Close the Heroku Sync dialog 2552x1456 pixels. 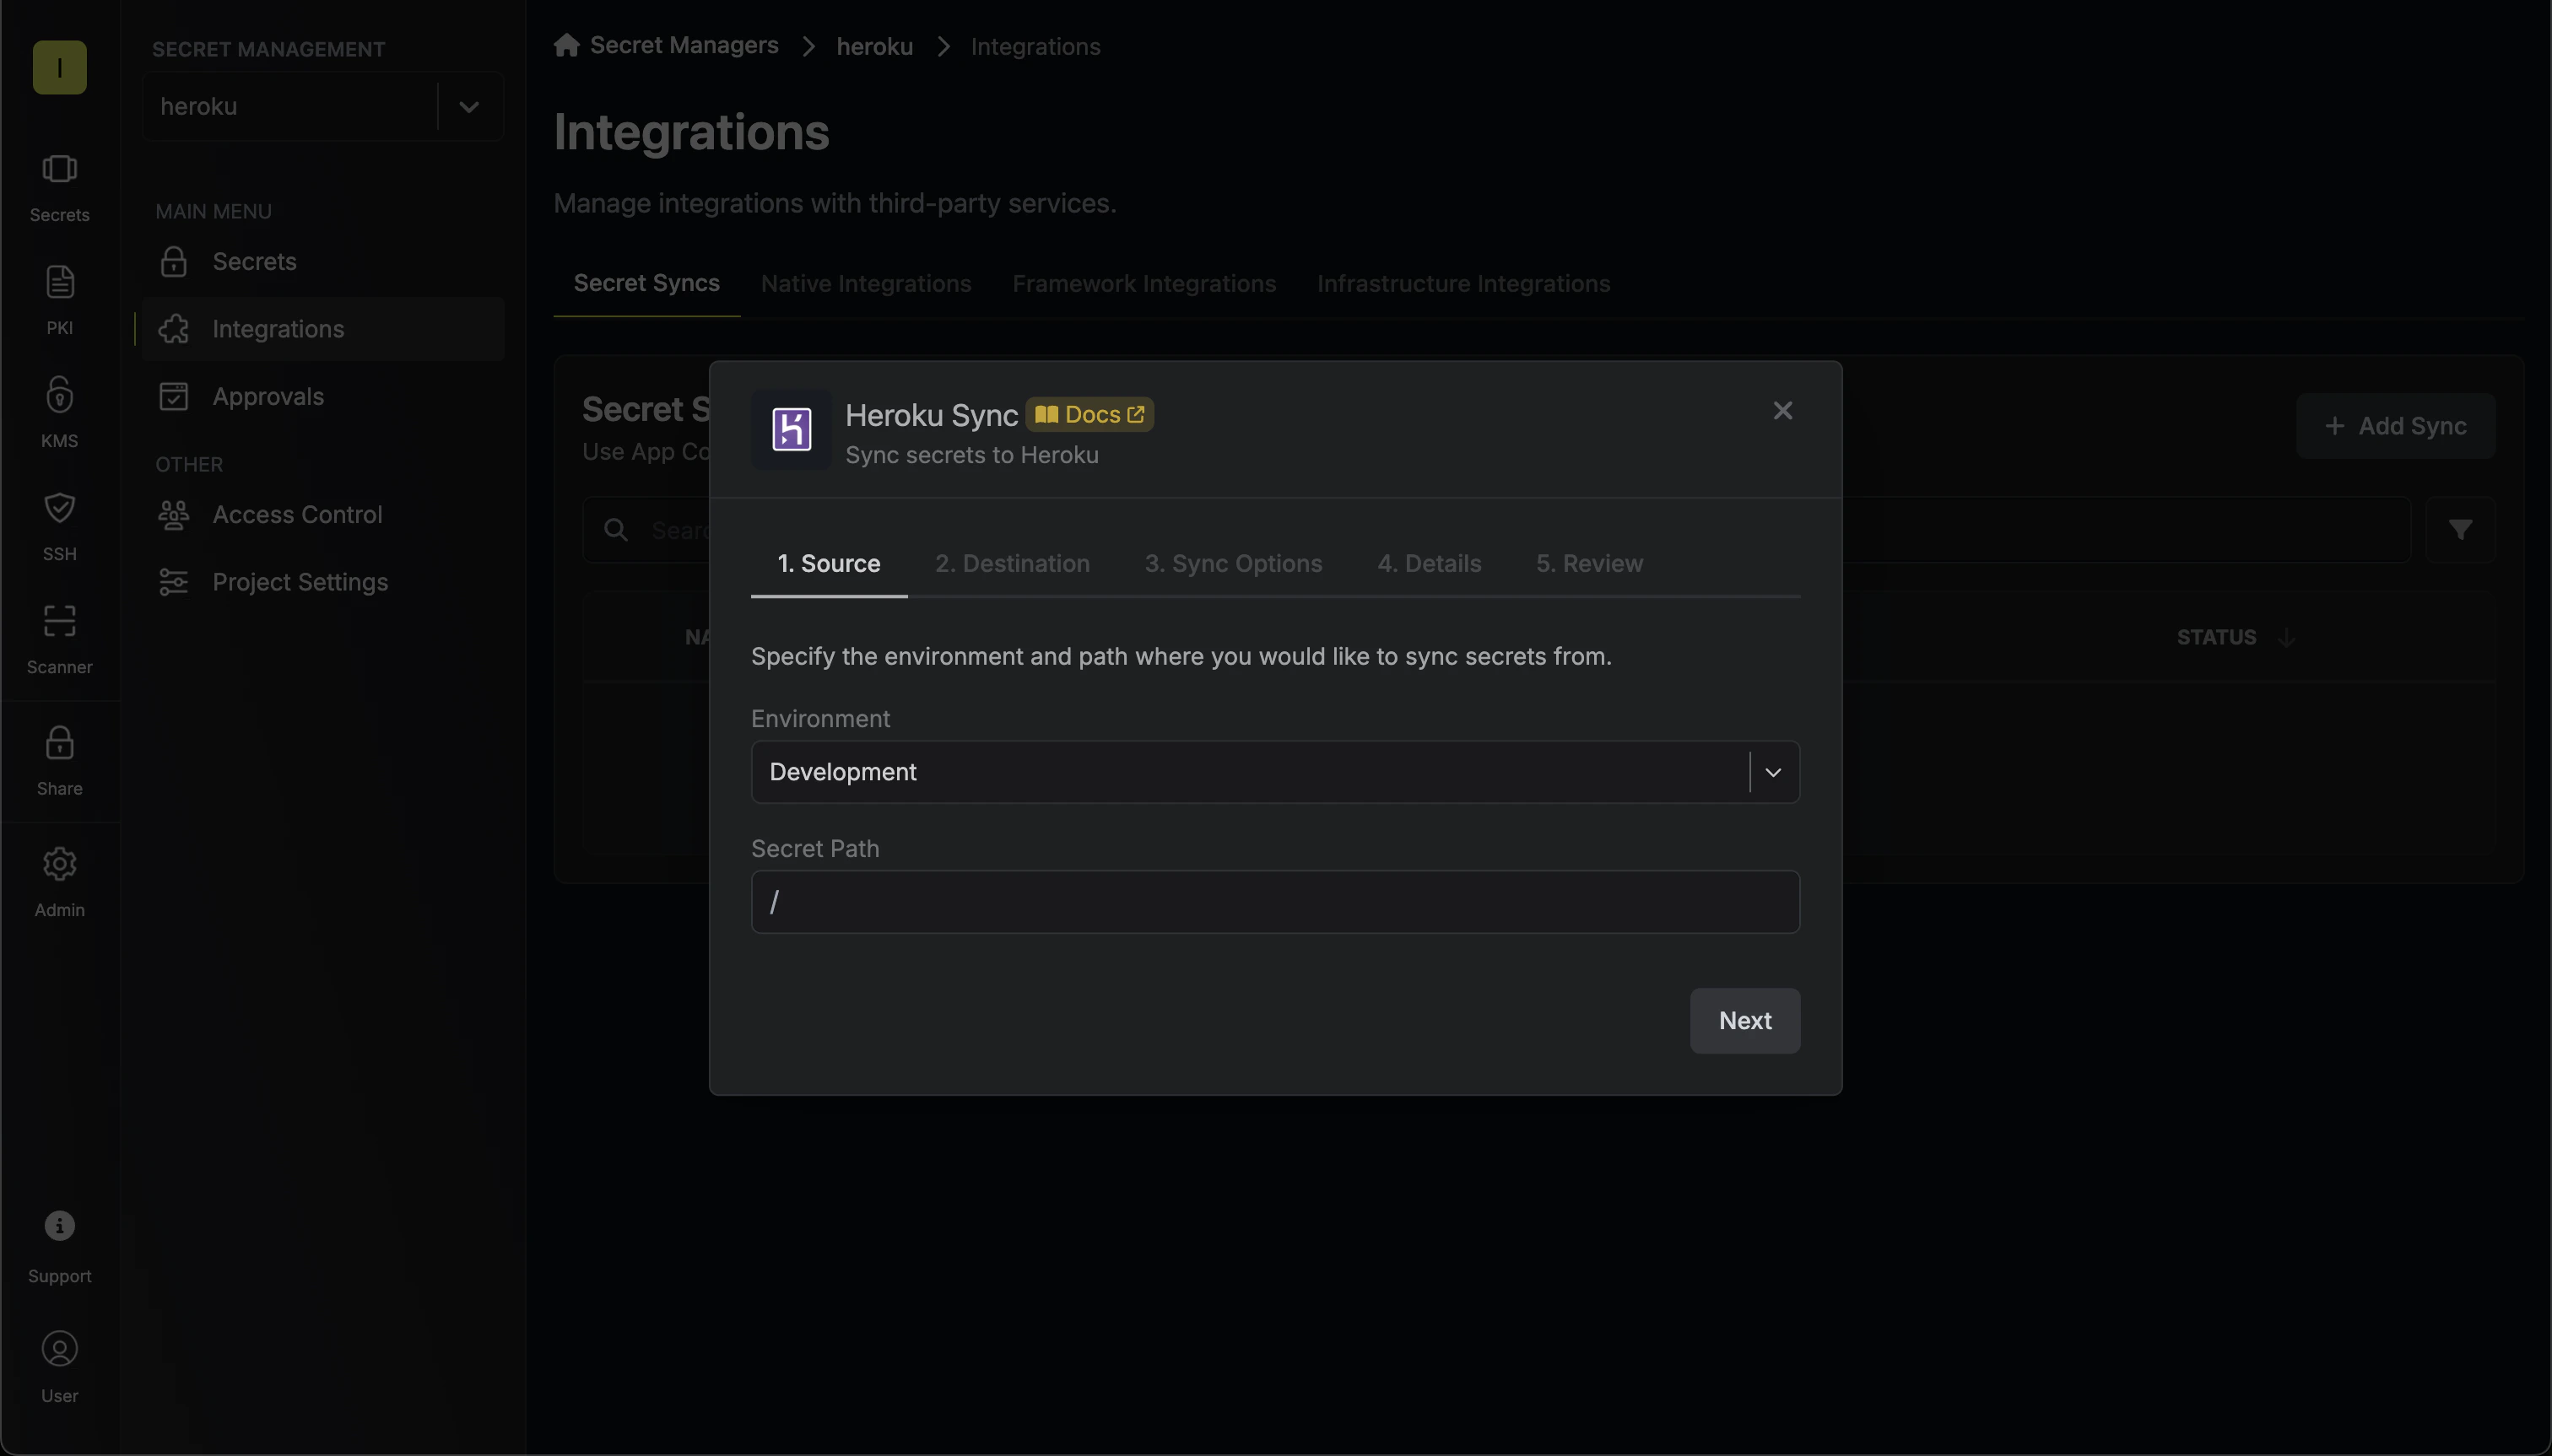pyautogui.click(x=1782, y=410)
